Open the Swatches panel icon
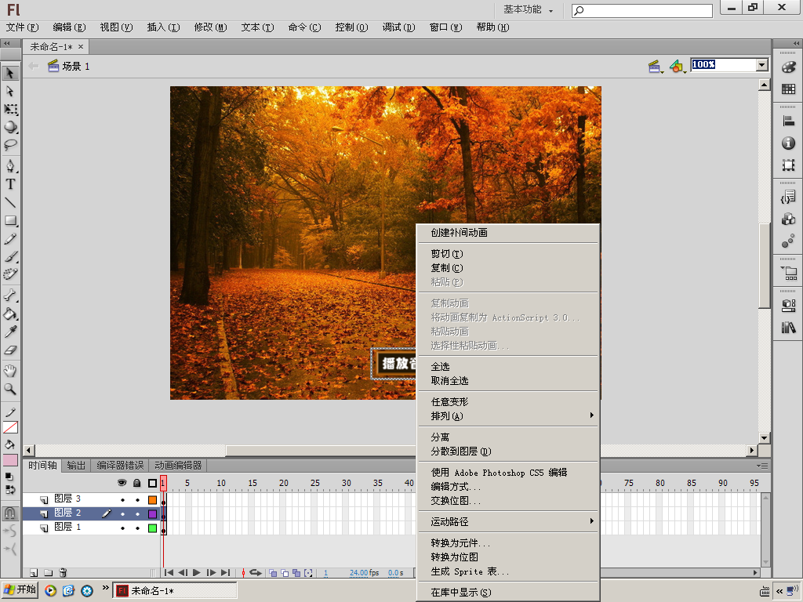This screenshot has height=602, width=803. [x=788, y=89]
